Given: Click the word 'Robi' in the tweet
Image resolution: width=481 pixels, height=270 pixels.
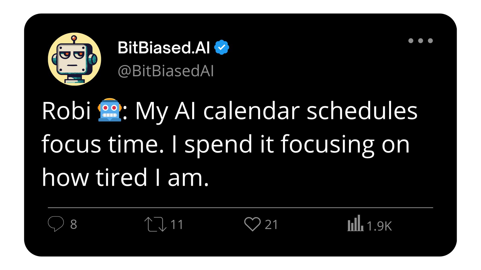Looking at the screenshot, I should click(x=66, y=111).
